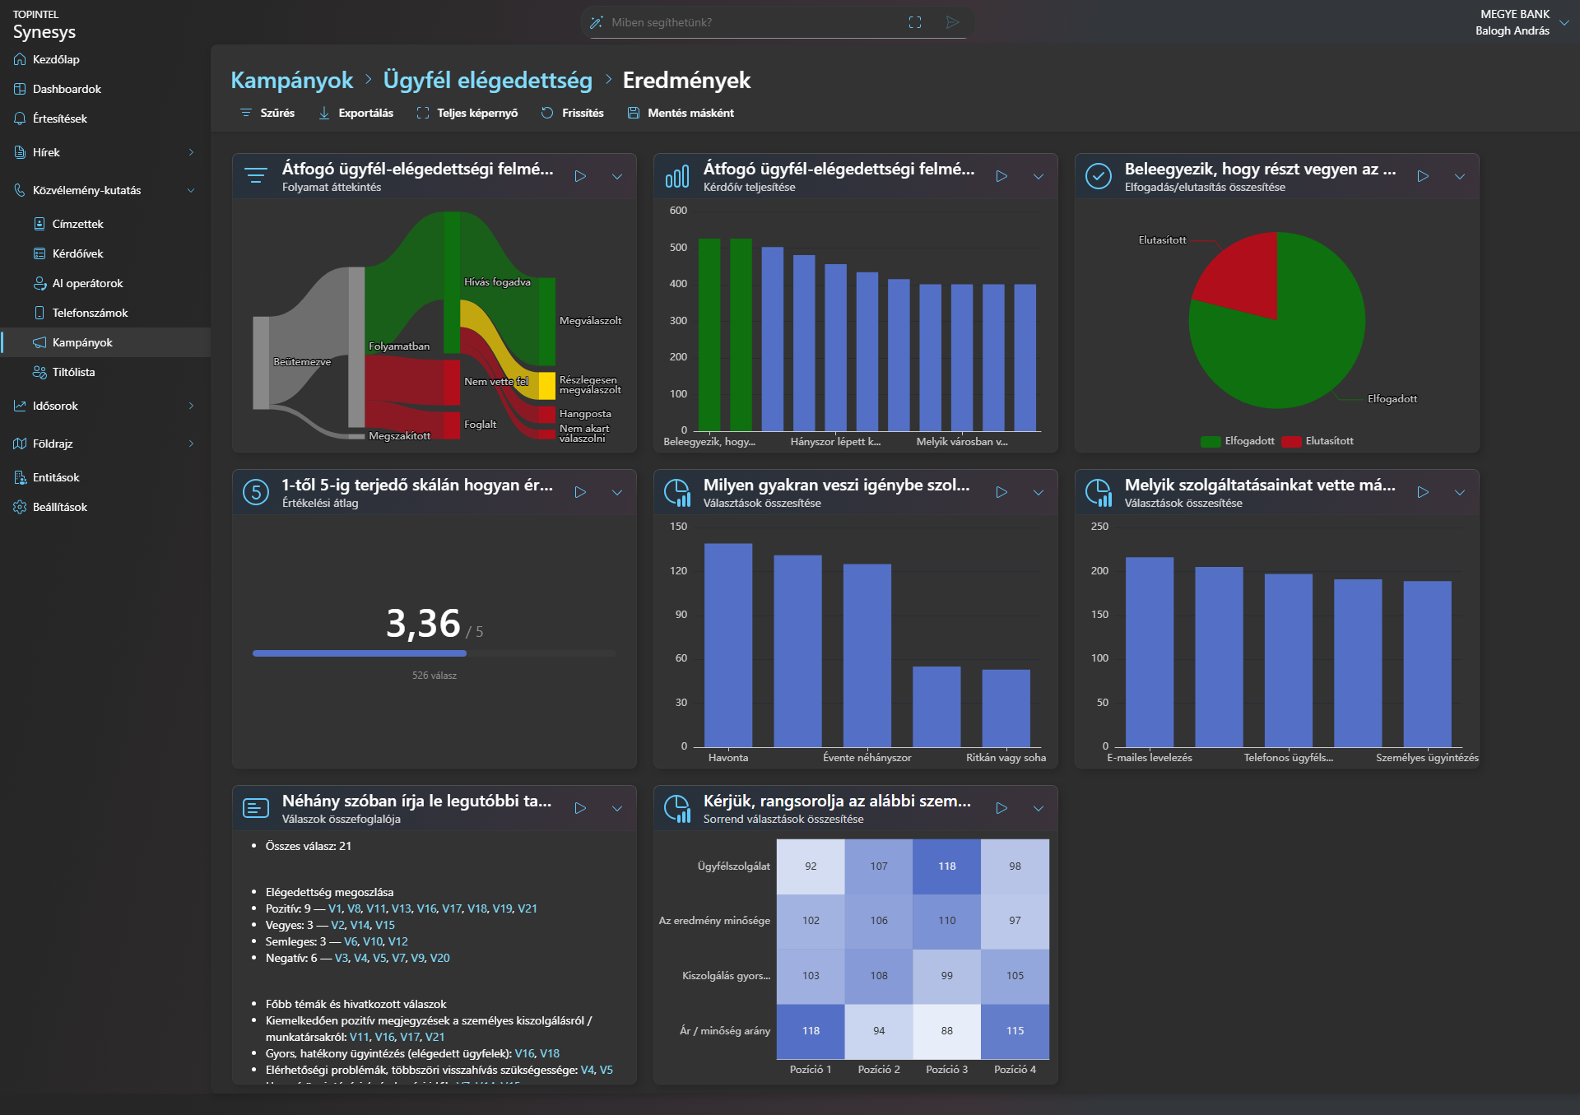Click play icon on Kérdőív teljesítése card
The width and height of the screenshot is (1580, 1115).
click(x=1001, y=176)
